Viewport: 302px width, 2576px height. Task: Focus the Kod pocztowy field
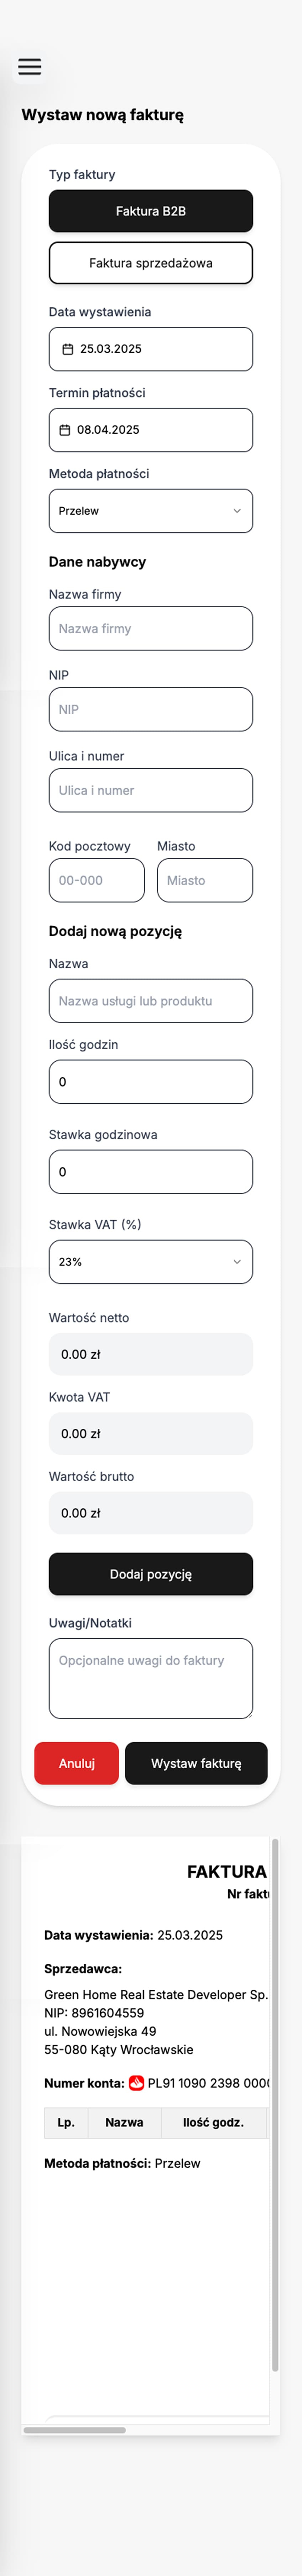click(97, 880)
